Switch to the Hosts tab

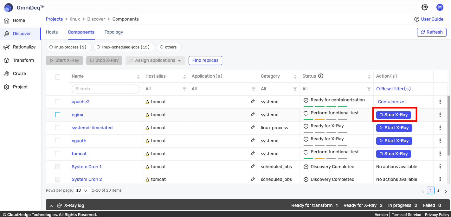[52, 32]
